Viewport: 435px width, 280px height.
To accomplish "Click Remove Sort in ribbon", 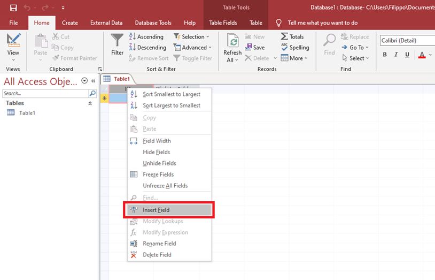I will [149, 58].
